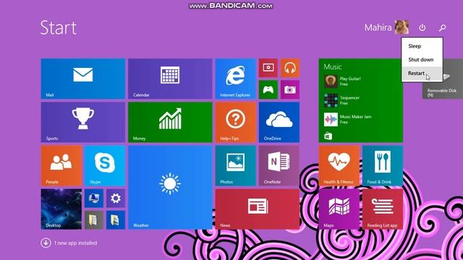463x260 pixels.
Task: Open the Photos tile
Action: click(x=236, y=165)
